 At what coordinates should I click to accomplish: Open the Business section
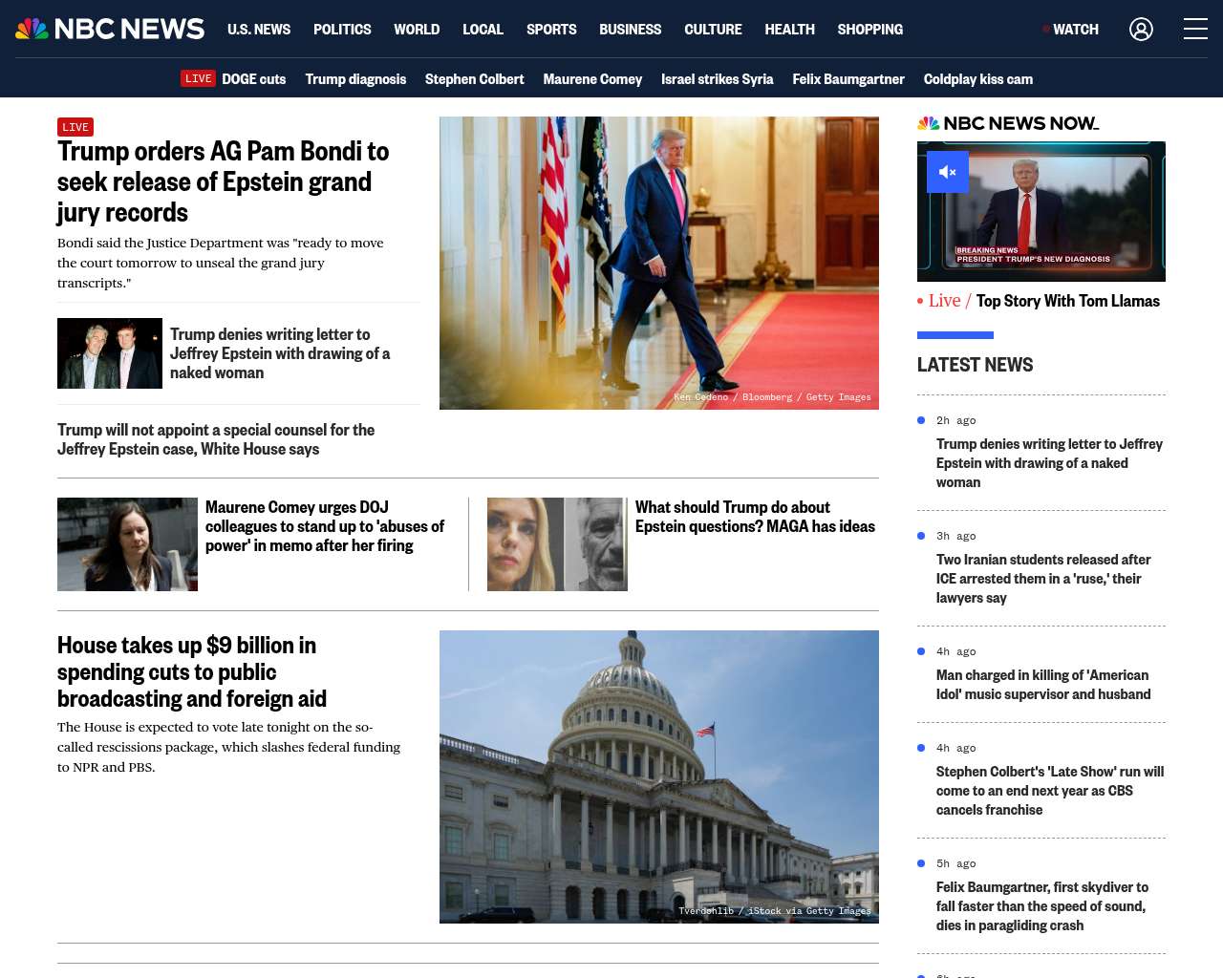point(630,30)
